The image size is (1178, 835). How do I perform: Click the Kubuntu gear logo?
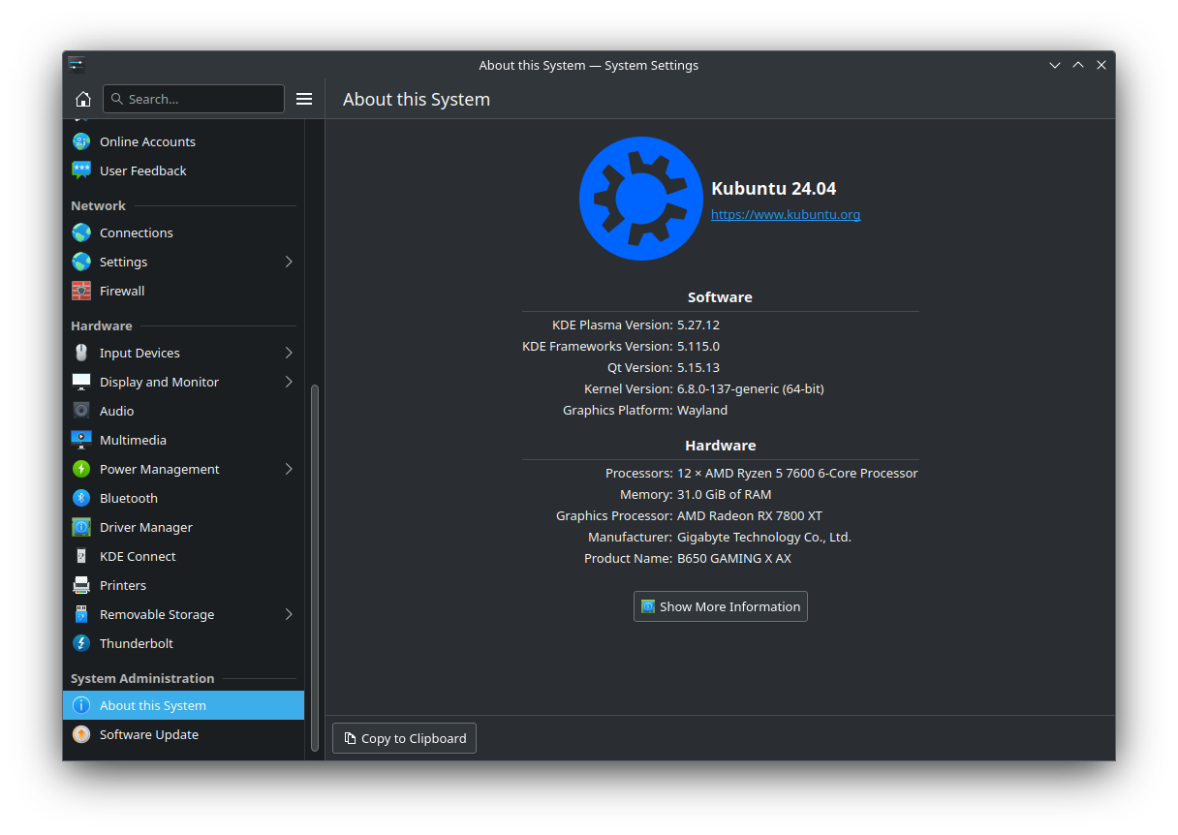click(x=640, y=199)
